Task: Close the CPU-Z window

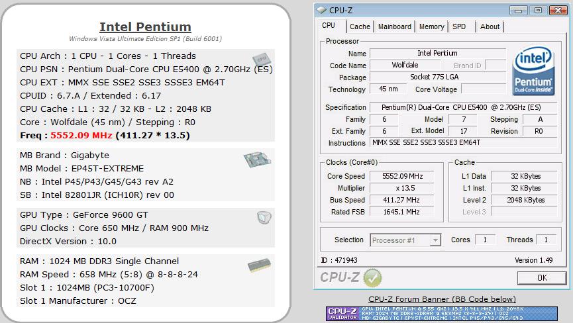Action: coord(558,10)
